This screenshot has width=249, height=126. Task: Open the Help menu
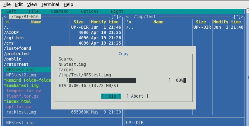[x=68, y=4]
